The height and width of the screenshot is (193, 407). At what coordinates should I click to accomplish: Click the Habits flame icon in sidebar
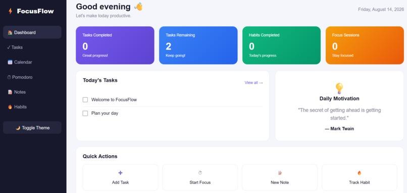click(10, 107)
